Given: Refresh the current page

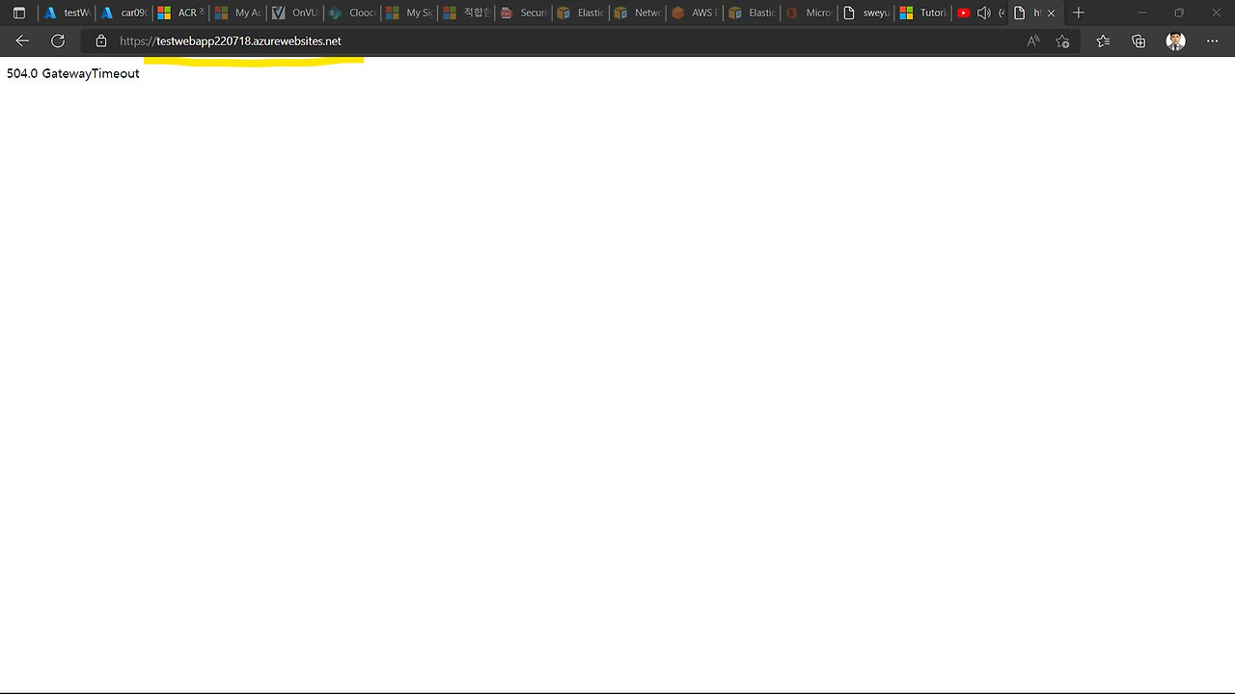Looking at the screenshot, I should [58, 41].
